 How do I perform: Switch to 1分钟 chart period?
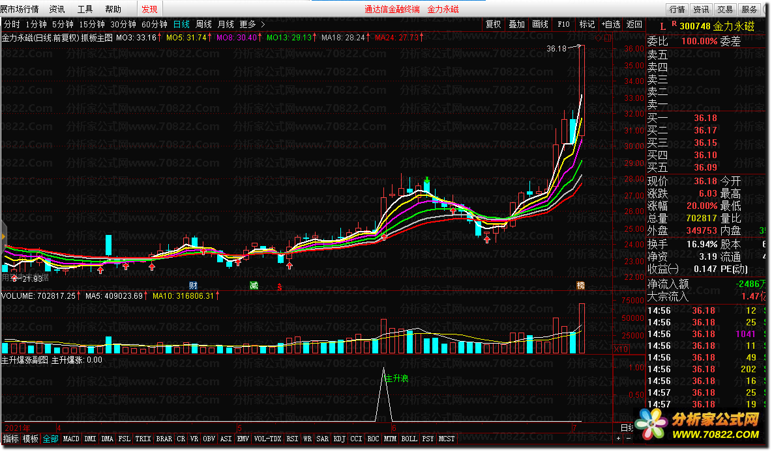pyautogui.click(x=37, y=24)
